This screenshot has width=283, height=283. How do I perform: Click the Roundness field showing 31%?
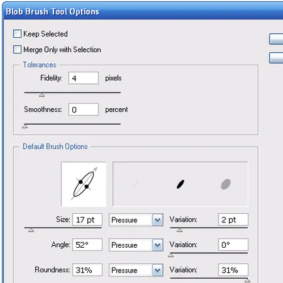tap(87, 270)
